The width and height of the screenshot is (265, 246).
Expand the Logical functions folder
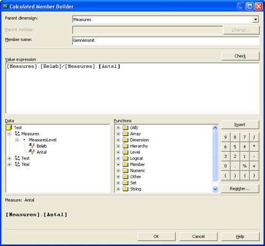[x=118, y=158]
